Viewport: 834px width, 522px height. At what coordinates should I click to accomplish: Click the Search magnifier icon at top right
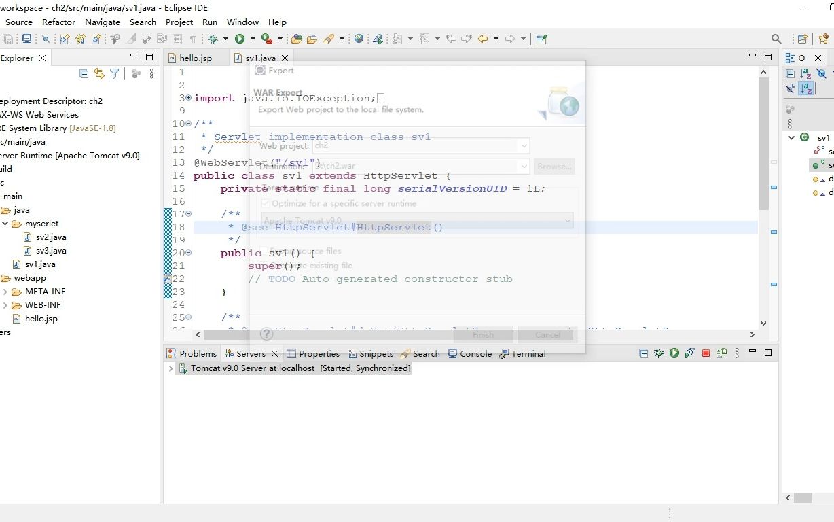[x=776, y=39]
